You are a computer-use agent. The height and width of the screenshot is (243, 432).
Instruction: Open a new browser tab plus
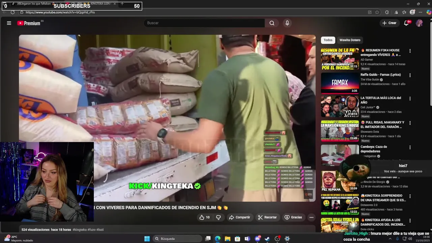122,4
